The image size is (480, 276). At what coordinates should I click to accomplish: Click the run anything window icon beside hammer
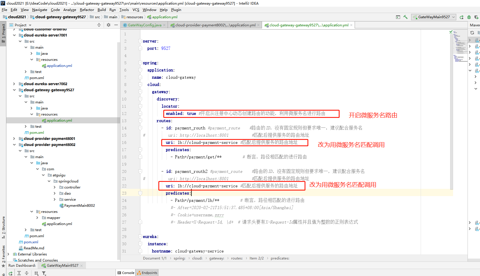pyautogui.click(x=398, y=17)
